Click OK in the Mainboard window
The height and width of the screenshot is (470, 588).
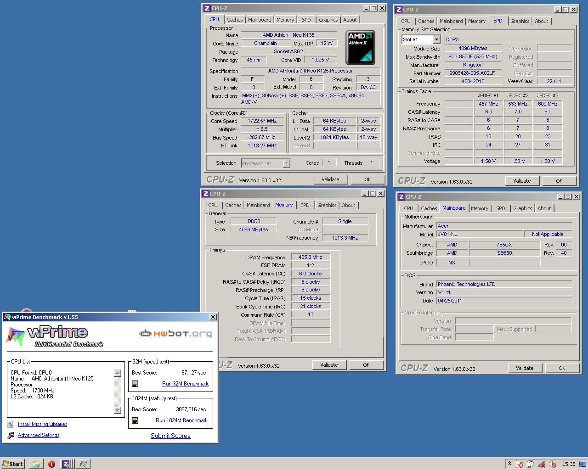coord(562,368)
